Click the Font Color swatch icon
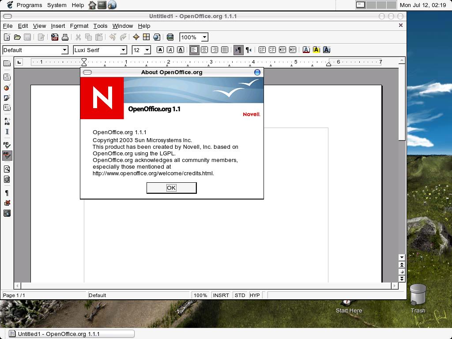Screen dimensions: 452x339 [x=306, y=50]
